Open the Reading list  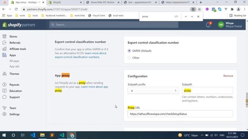point(238,15)
